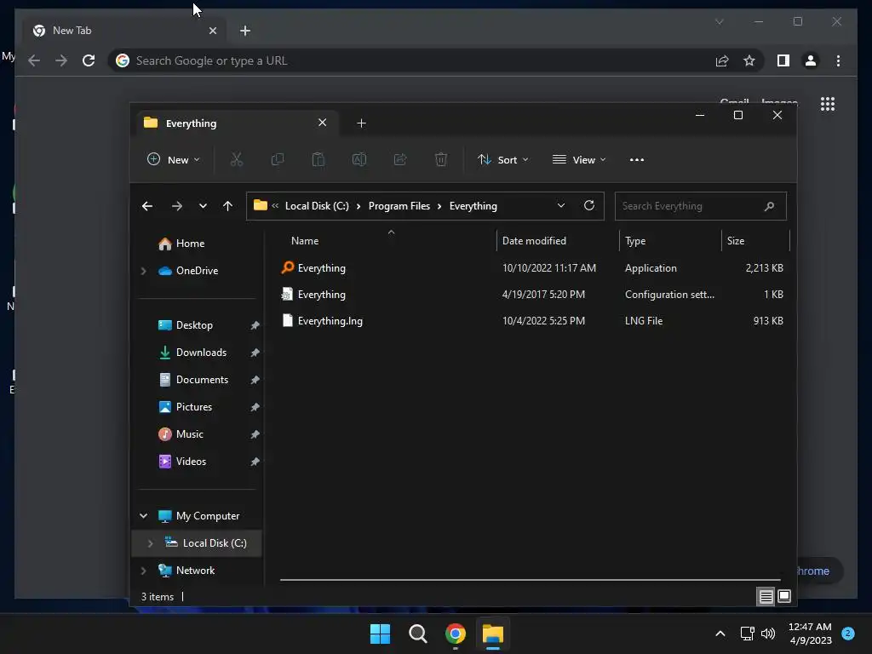Image resolution: width=872 pixels, height=654 pixels.
Task: Open Chrome side panel
Action: click(783, 60)
